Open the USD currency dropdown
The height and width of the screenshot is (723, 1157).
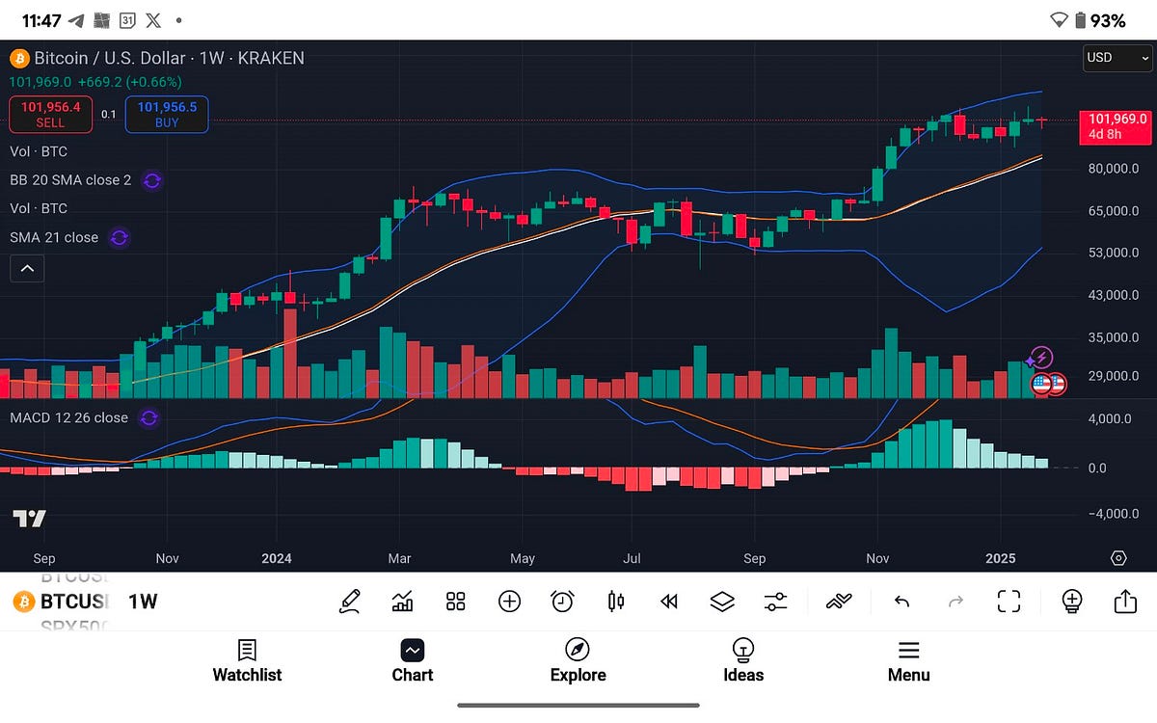(1117, 58)
